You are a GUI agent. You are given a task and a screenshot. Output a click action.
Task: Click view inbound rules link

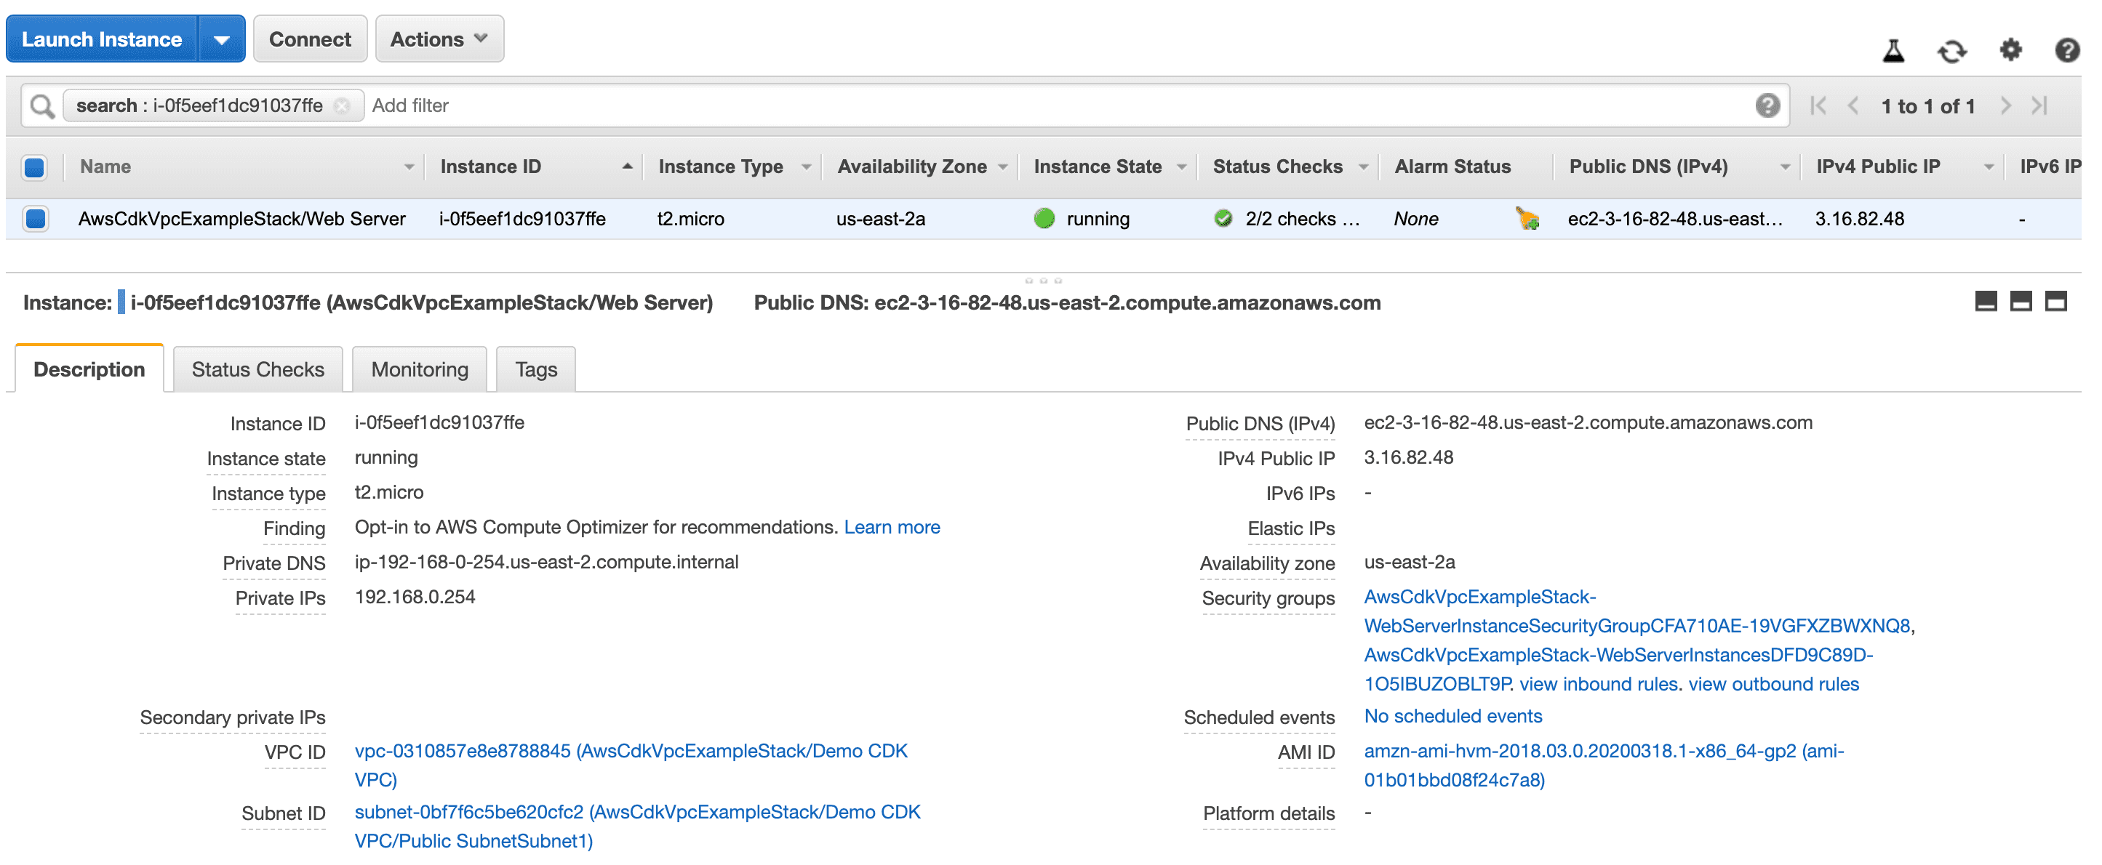pyautogui.click(x=1598, y=684)
